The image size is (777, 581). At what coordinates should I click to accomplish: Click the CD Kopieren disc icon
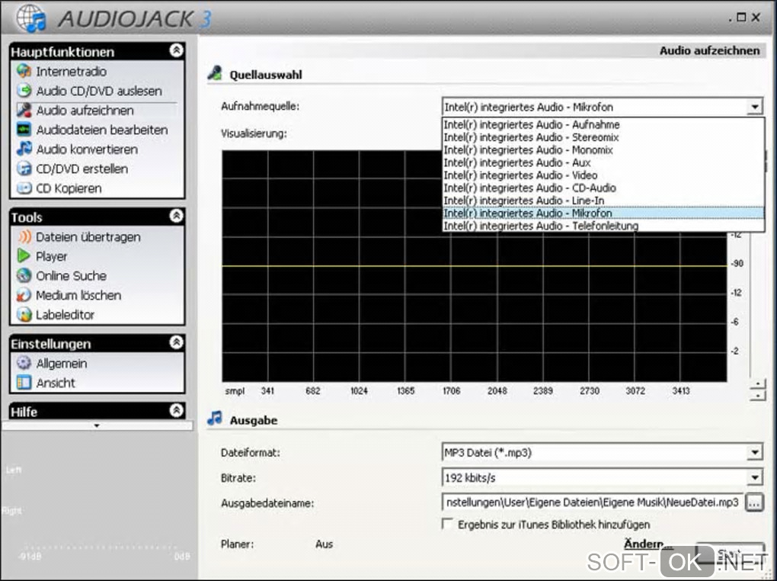24,188
